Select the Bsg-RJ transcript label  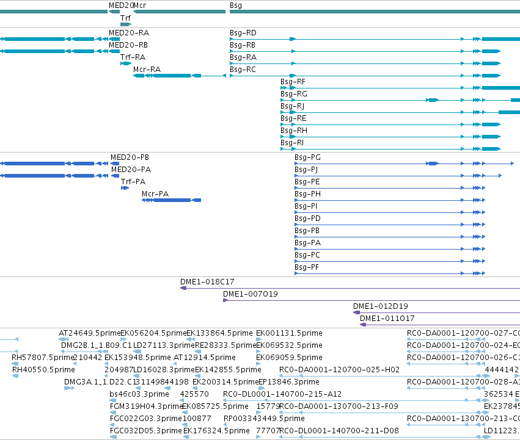pos(292,106)
